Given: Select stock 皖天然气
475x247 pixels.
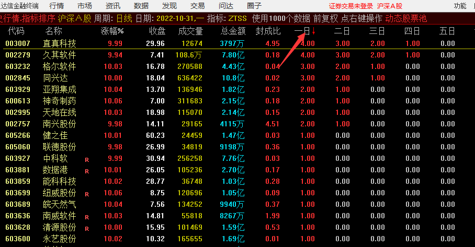Looking at the screenshot, I should coord(60,204).
